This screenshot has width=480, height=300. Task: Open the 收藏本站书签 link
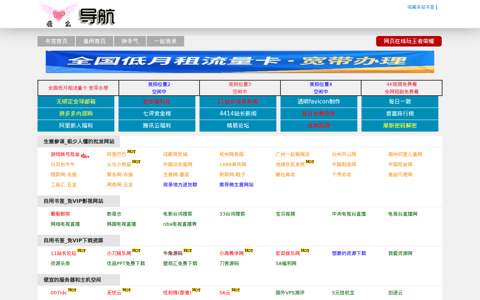(x=420, y=7)
